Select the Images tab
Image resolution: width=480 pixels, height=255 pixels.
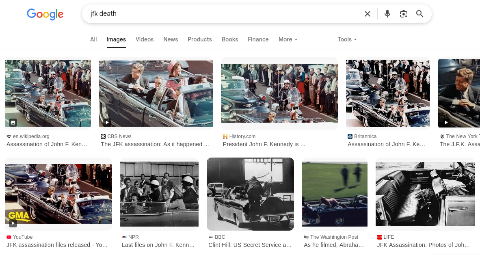116,39
